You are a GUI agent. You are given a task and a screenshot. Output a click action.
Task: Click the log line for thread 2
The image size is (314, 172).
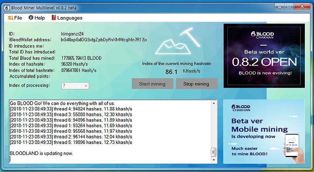click(x=71, y=137)
